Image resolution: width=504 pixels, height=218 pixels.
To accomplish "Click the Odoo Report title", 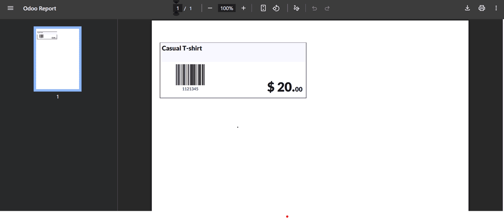I will click(40, 8).
